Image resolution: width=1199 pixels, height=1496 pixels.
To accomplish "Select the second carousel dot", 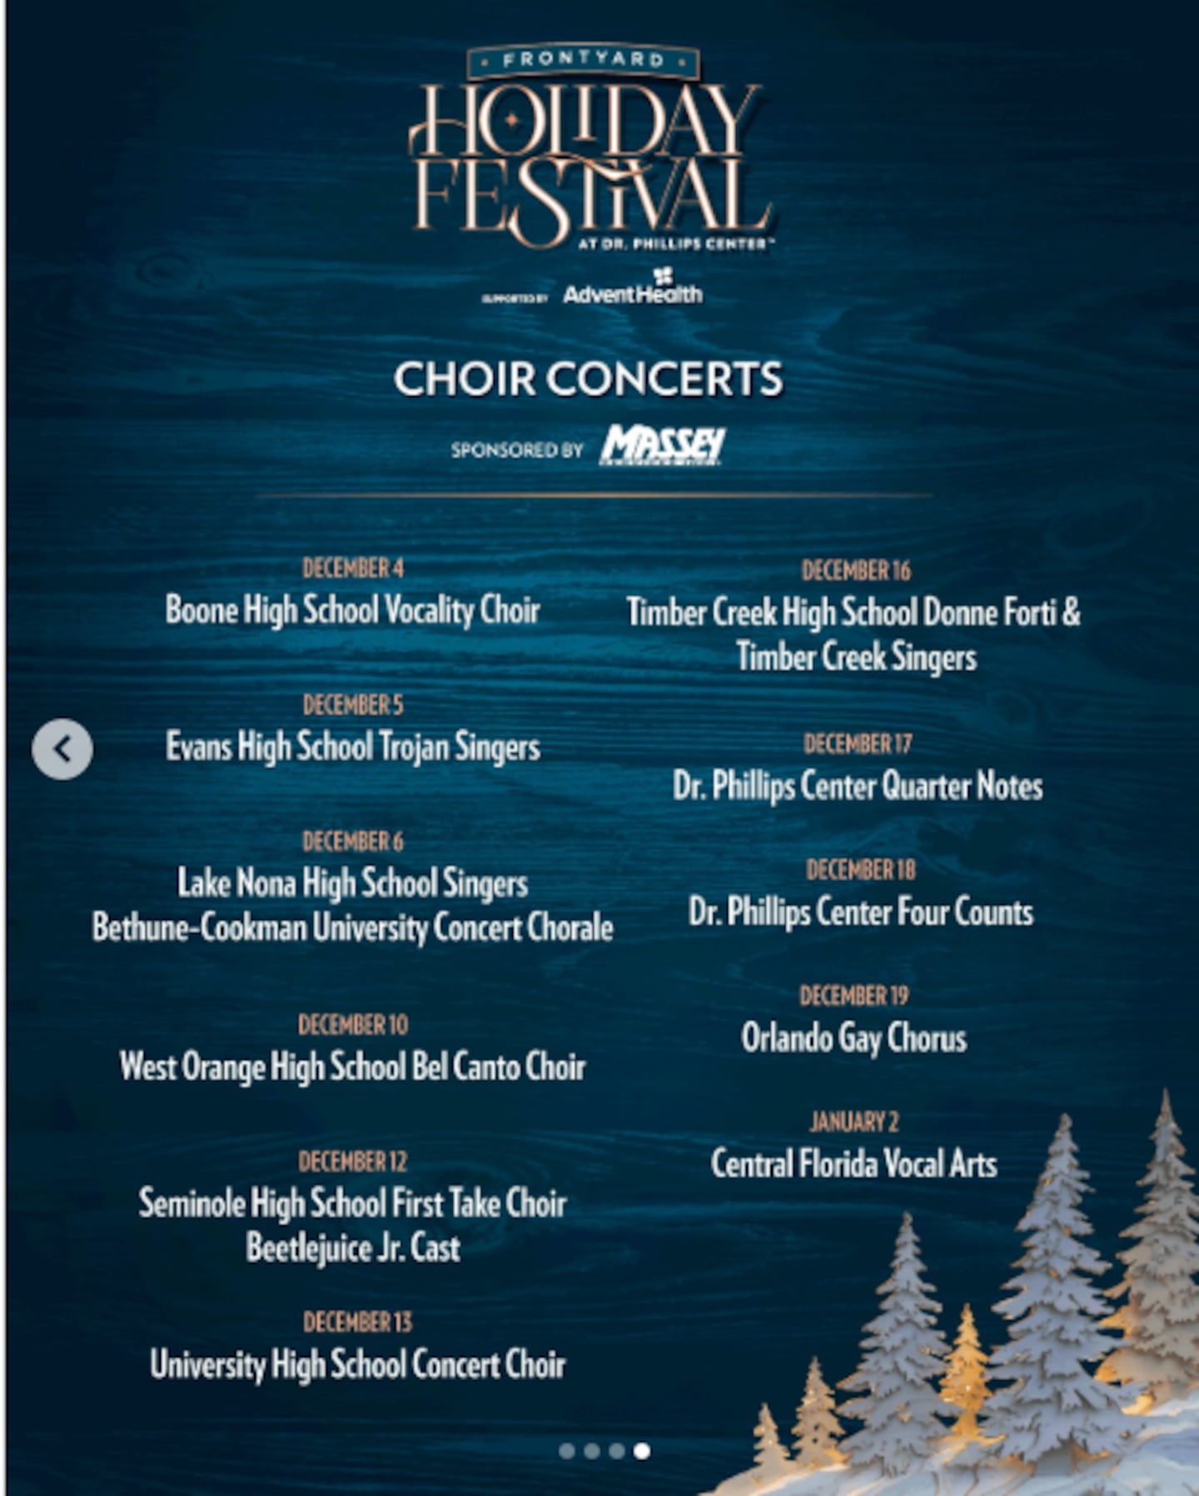I will pyautogui.click(x=592, y=1451).
